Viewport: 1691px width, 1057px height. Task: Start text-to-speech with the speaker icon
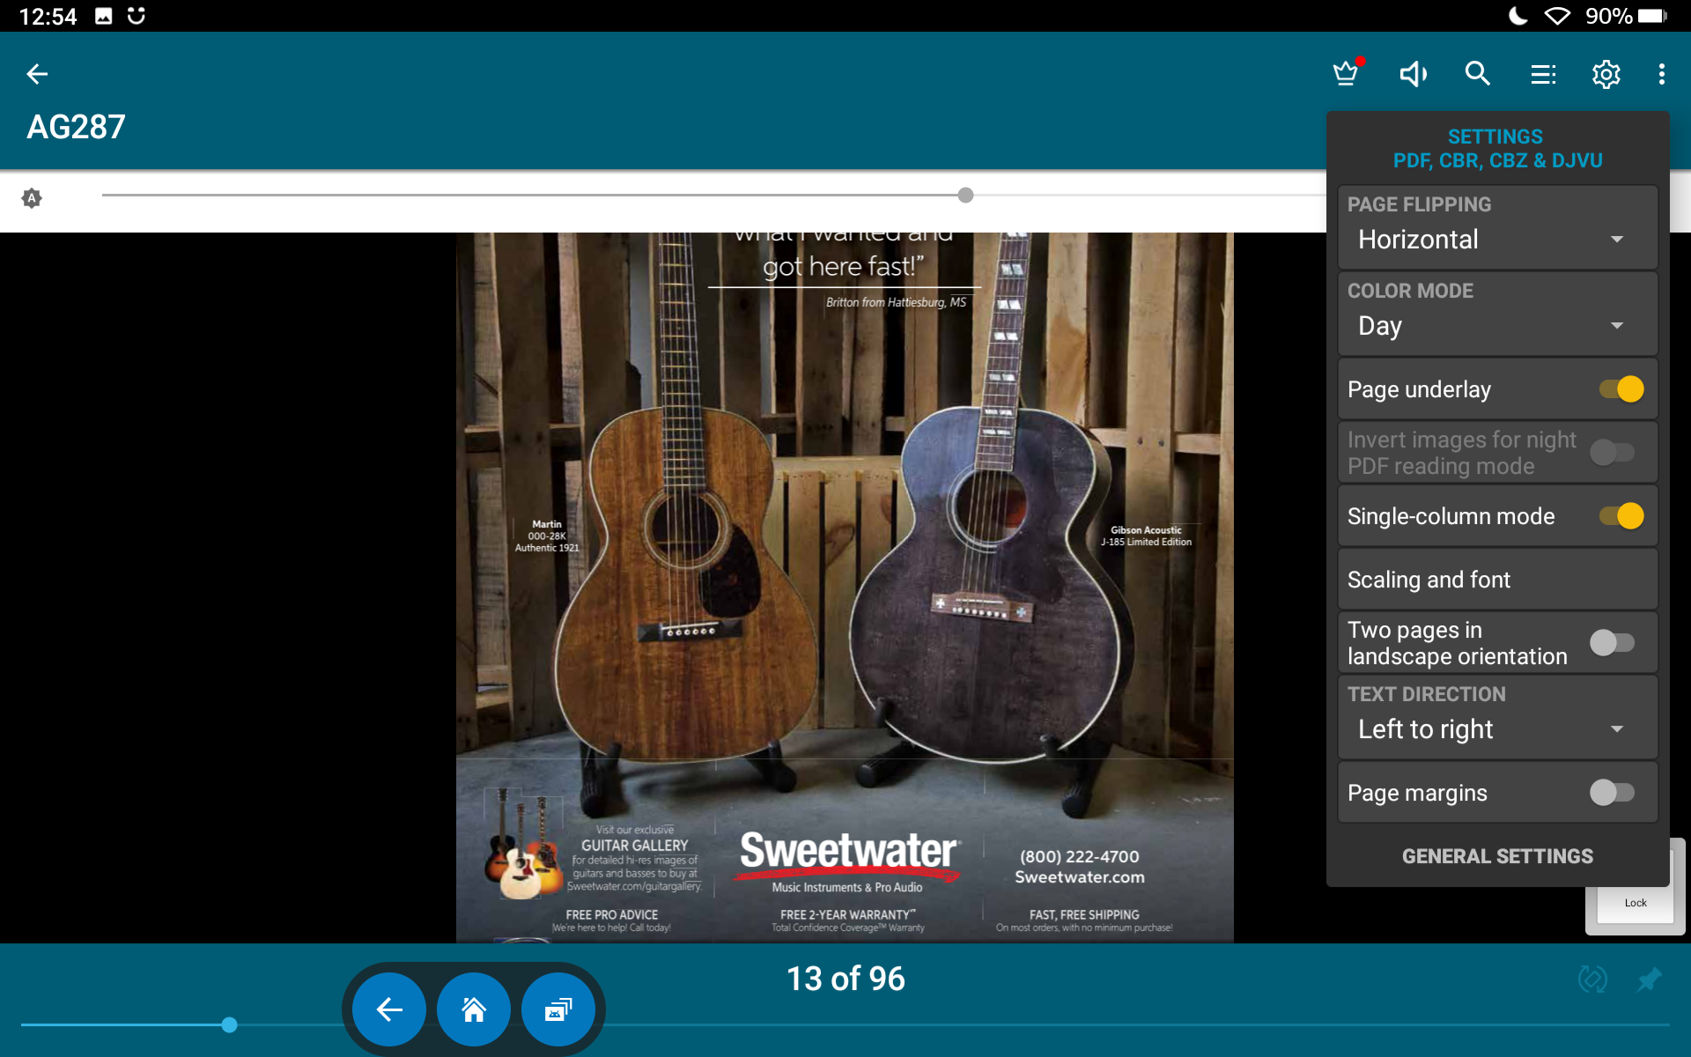(1413, 74)
